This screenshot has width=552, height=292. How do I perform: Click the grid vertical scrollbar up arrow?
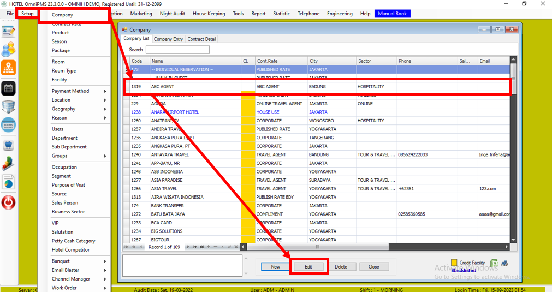coord(513,59)
